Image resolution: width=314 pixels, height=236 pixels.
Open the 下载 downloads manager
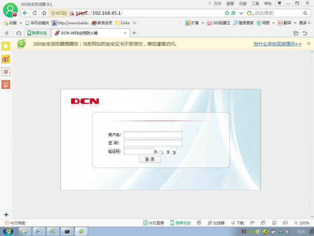[x=238, y=223]
